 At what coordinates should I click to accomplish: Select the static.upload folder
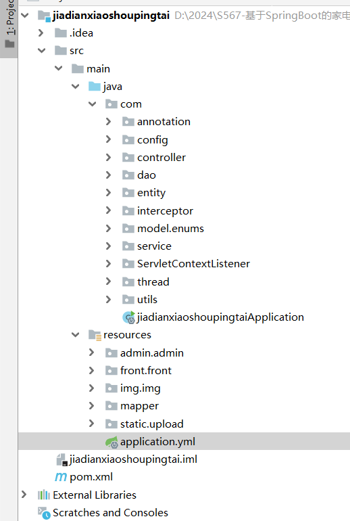[x=151, y=424]
